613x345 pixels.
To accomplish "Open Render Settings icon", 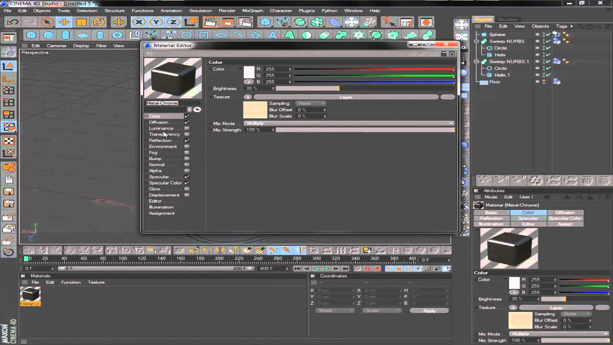I will tap(245, 22).
